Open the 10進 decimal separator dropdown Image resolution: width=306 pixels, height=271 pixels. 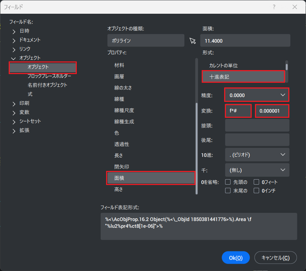pyautogui.click(x=257, y=155)
